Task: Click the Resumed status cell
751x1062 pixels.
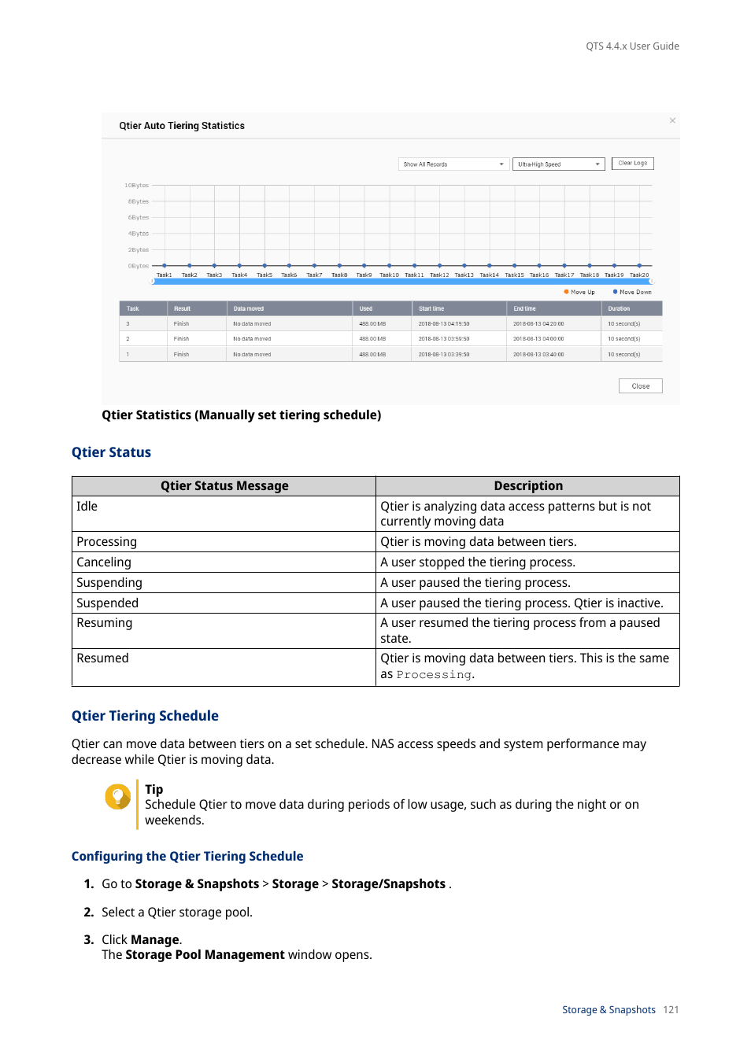Action: tap(224, 667)
